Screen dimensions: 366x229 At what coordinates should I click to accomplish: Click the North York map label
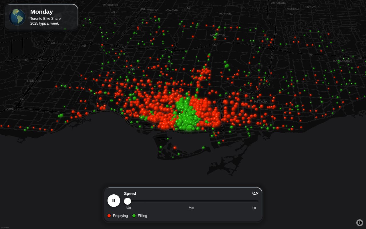point(218,35)
